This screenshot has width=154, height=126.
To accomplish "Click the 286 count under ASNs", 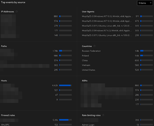I will 137,95.
